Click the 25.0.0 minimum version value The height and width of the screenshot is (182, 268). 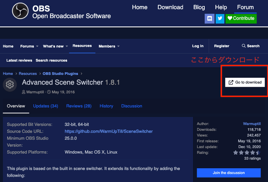point(71,138)
